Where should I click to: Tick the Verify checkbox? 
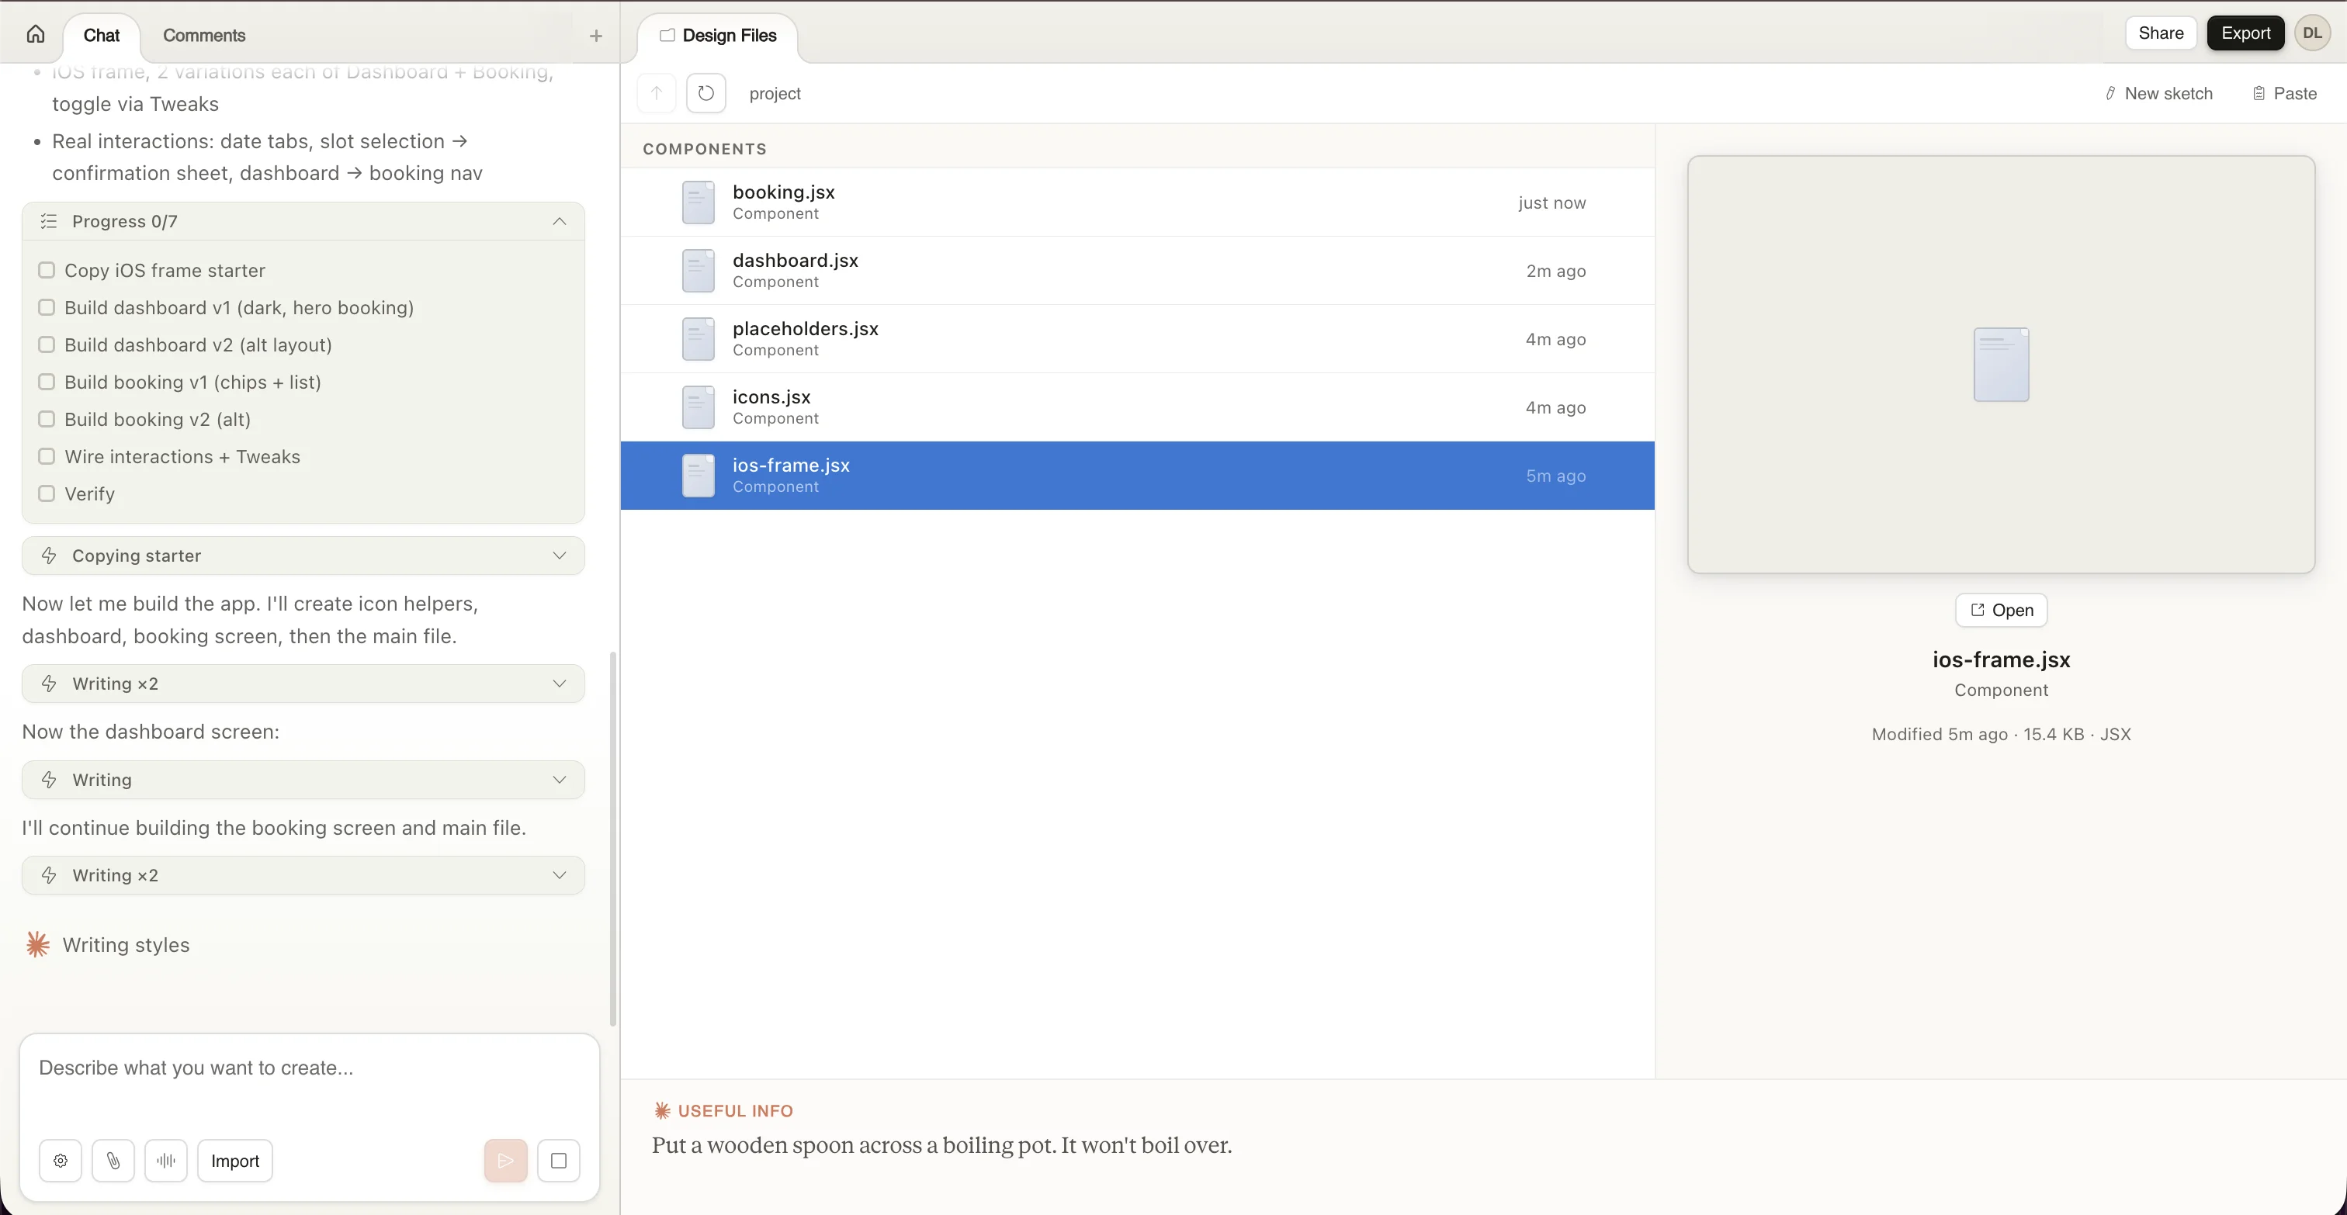click(47, 493)
